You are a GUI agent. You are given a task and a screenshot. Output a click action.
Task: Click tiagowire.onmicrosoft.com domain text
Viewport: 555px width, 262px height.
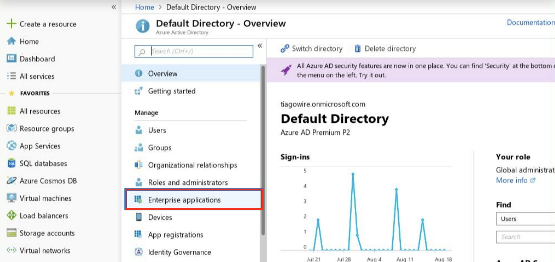(323, 104)
